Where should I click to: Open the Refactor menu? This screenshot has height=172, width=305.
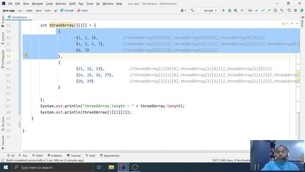(x=61, y=3)
